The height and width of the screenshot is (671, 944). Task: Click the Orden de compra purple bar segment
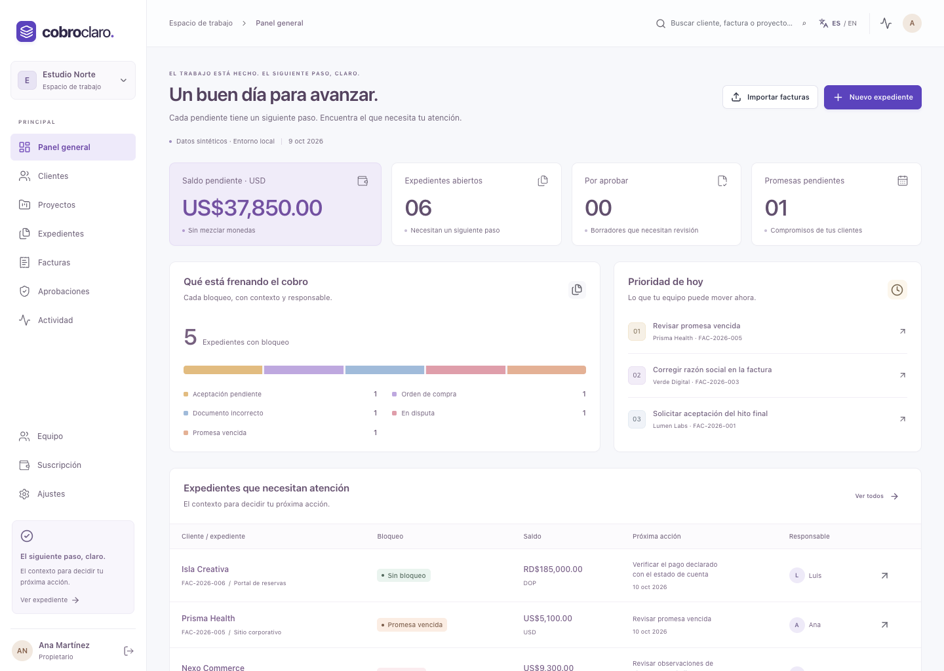(x=304, y=370)
